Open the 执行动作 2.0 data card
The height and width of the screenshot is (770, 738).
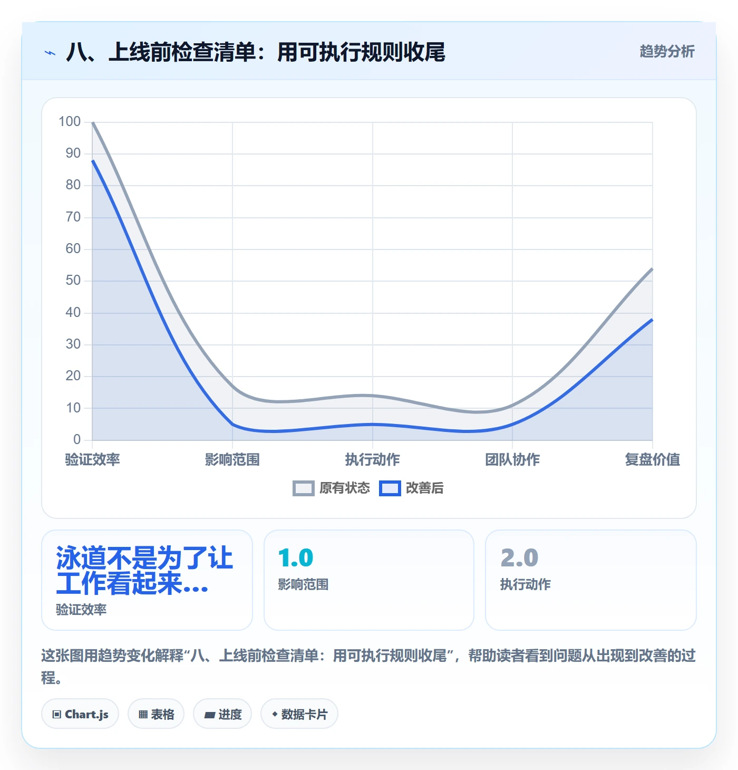591,580
